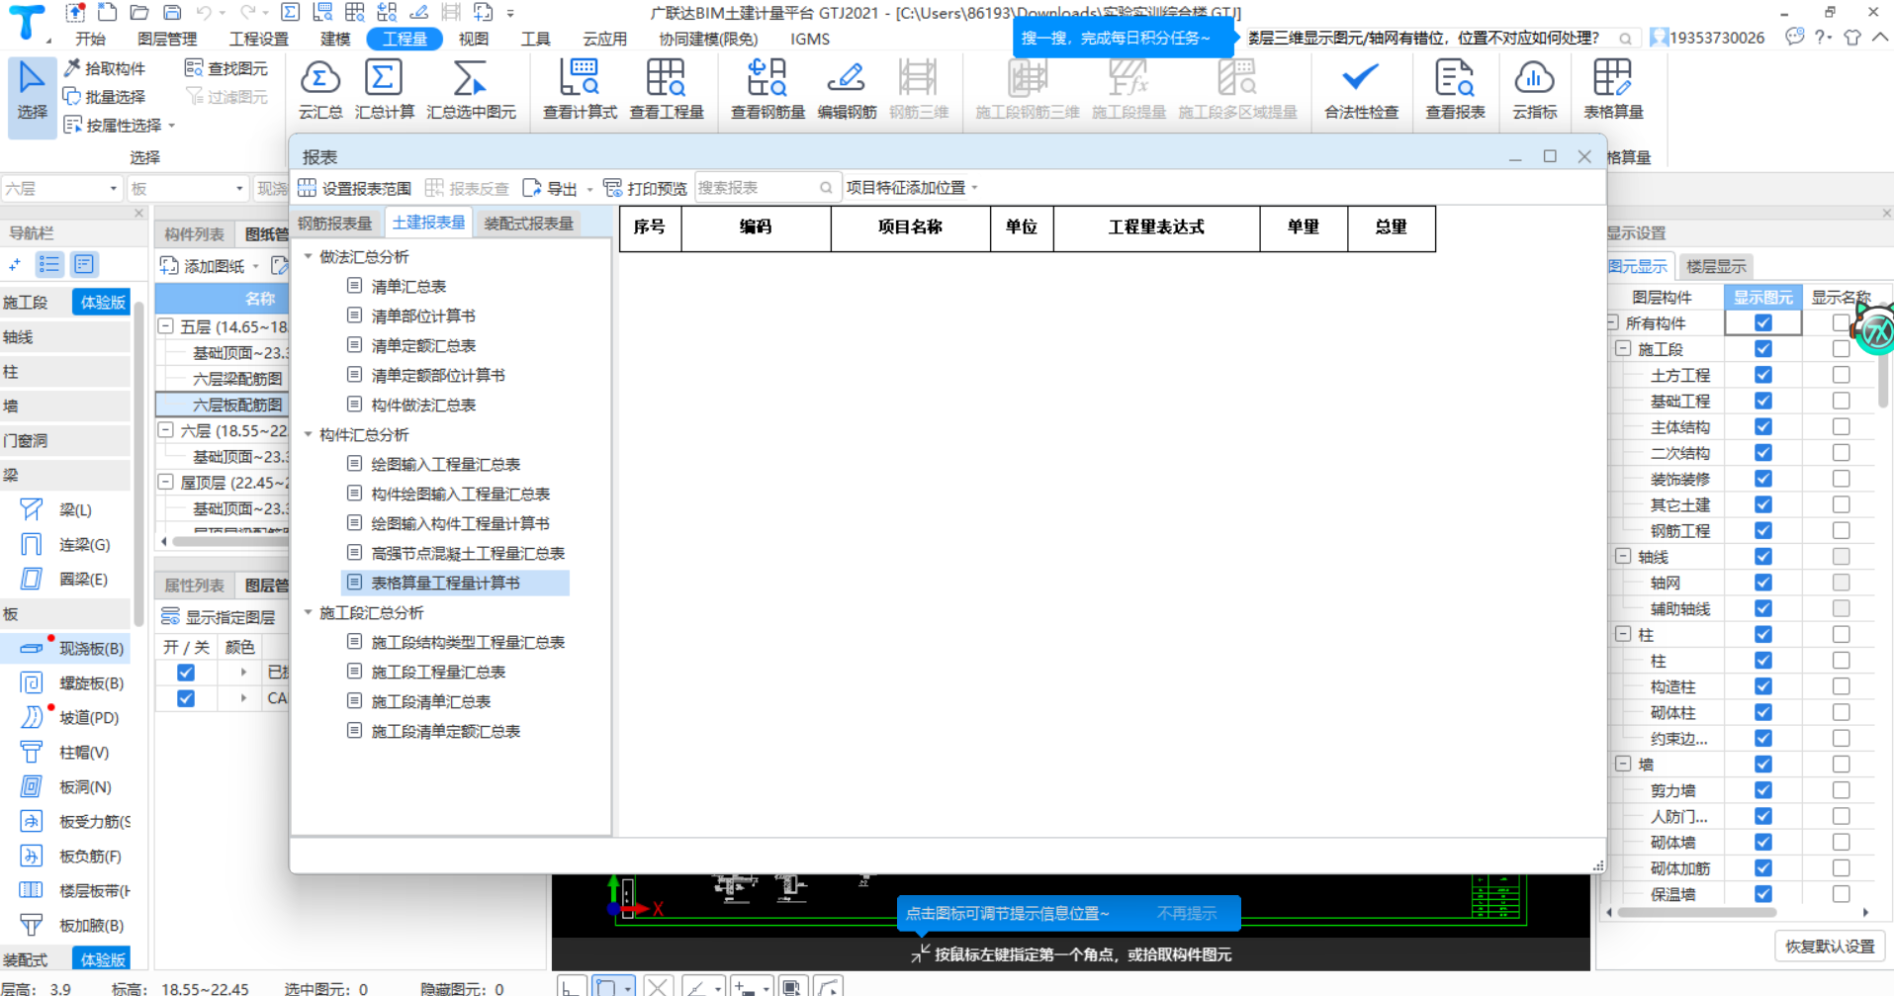Open 建模 ribbon tab
Viewport: 1894px width, 996px height.
(335, 39)
